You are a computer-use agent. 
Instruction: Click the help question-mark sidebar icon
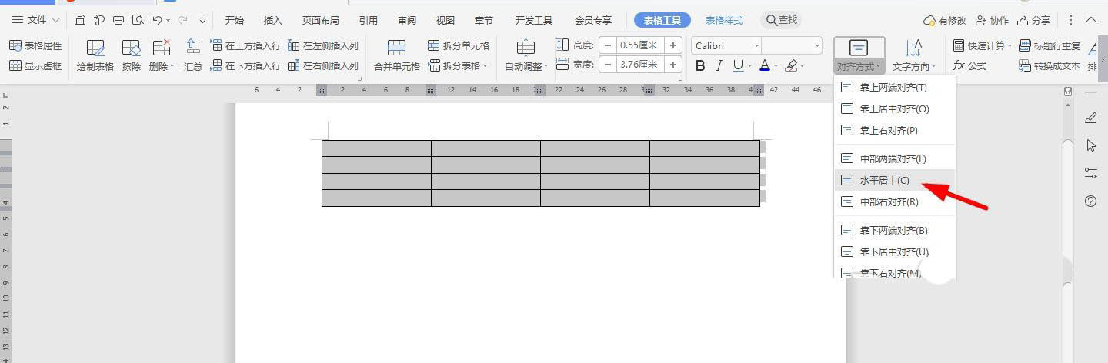click(x=1090, y=201)
